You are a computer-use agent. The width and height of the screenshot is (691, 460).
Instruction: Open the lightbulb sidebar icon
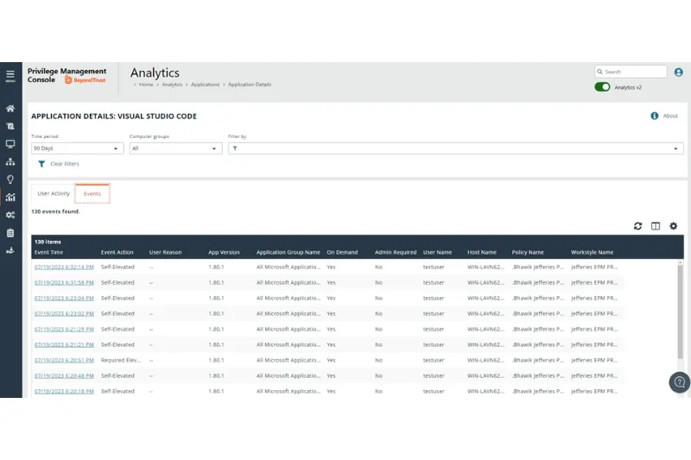click(x=10, y=180)
